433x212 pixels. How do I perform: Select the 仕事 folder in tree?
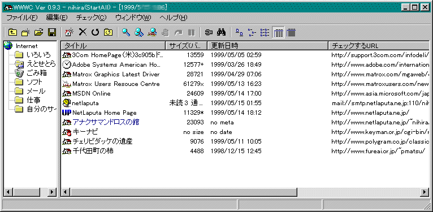pos(34,100)
